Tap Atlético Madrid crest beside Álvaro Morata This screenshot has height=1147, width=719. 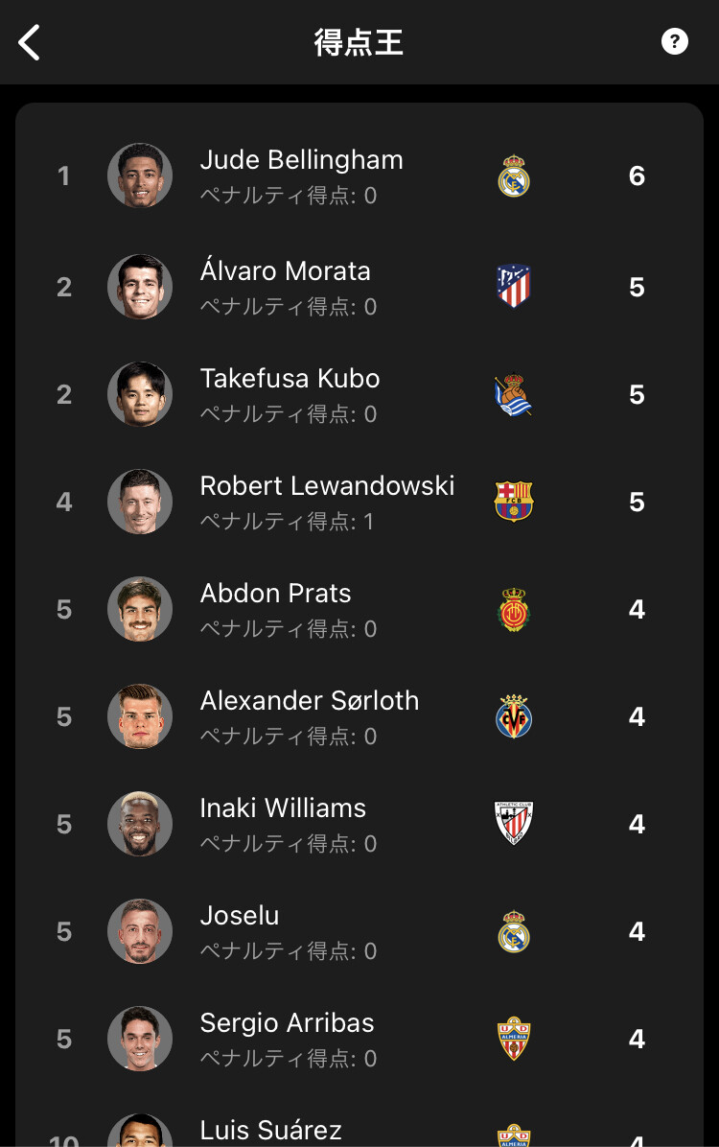514,287
